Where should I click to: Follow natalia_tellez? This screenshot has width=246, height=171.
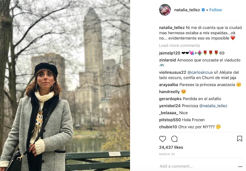[x=216, y=10]
